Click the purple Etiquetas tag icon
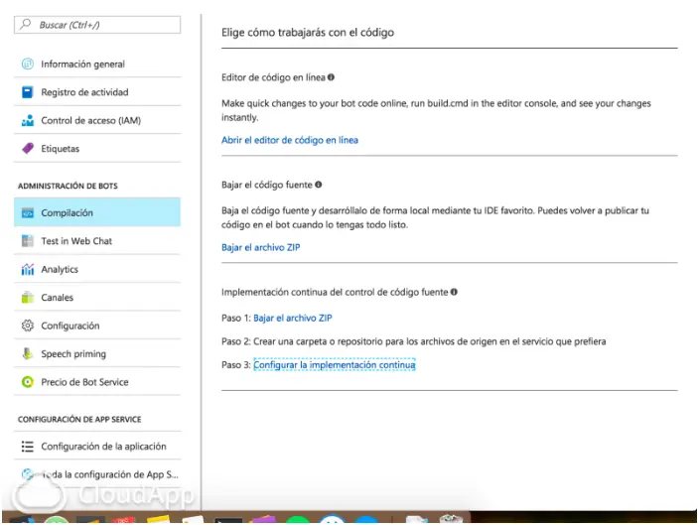This screenshot has width=698, height=525. (x=28, y=149)
